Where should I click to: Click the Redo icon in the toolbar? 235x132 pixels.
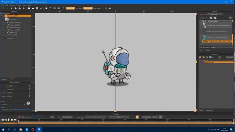[x=7, y=8]
